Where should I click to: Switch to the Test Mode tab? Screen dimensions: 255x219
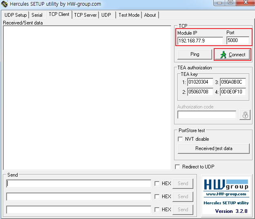pos(129,15)
